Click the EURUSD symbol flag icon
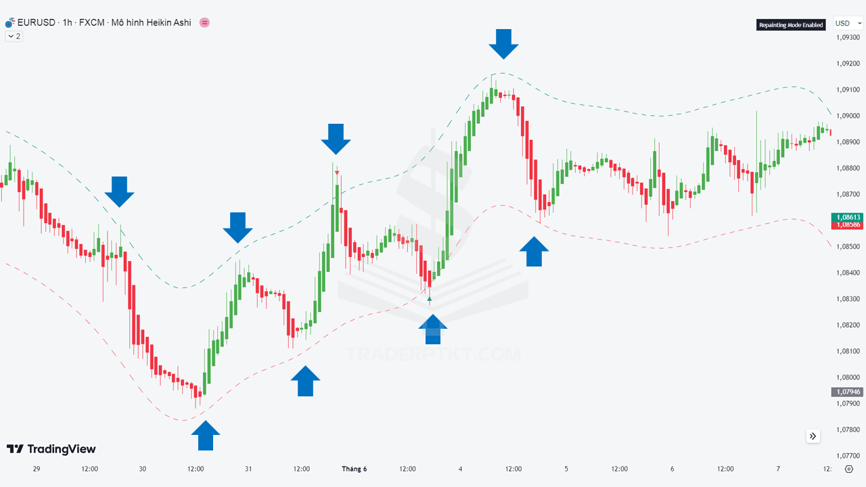Viewport: 866px width, 487px height. click(9, 23)
